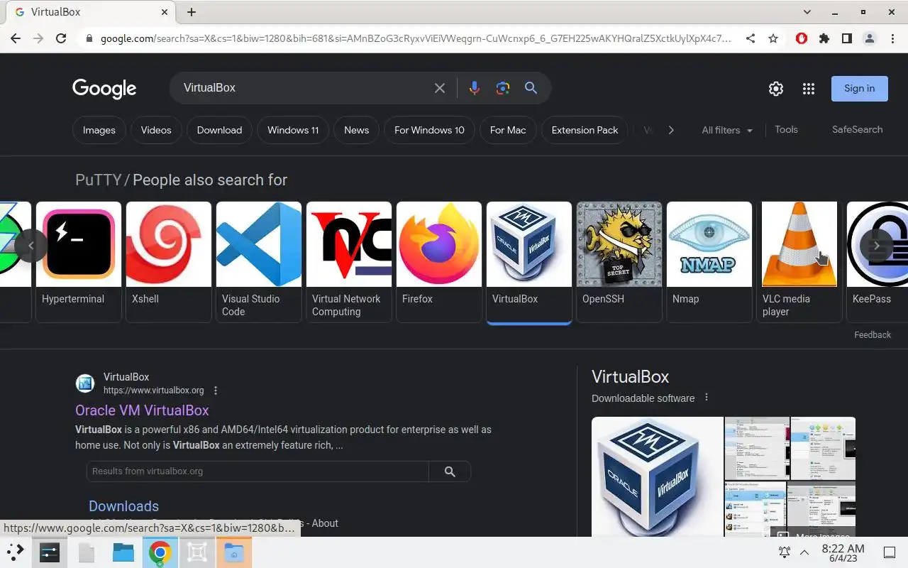908x568 pixels.
Task: Select the Nmap carousel card
Action: click(709, 262)
